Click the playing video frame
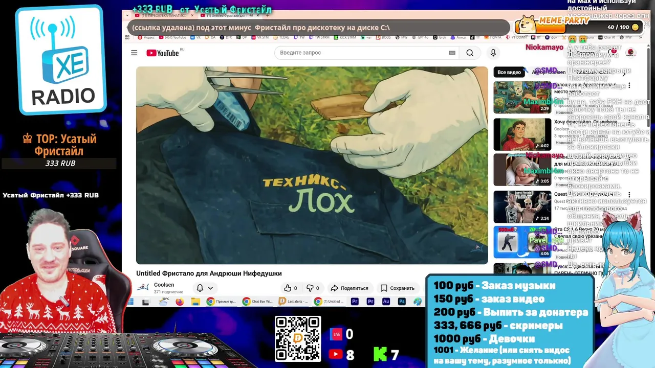 point(312,165)
